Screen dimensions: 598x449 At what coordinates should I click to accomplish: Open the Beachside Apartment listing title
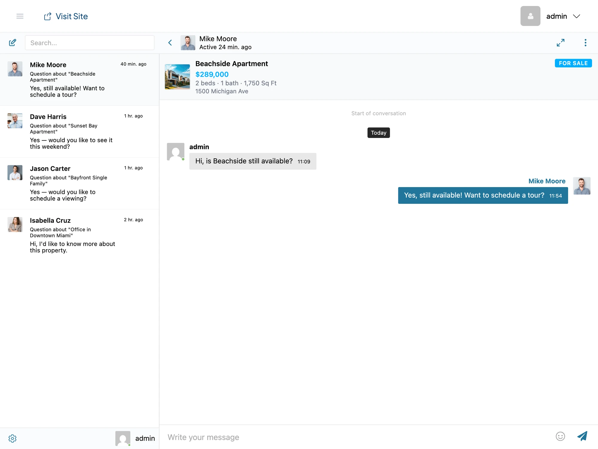click(231, 64)
